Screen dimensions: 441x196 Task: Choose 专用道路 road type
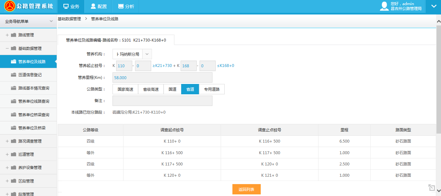211,89
